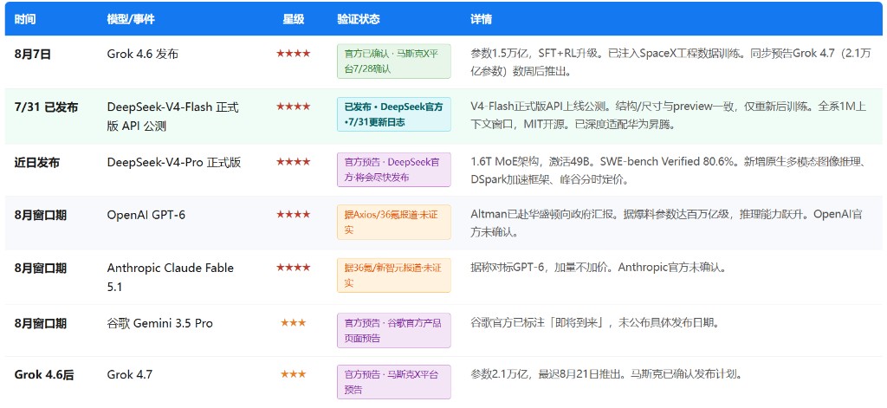The image size is (887, 408).
Task: Click the detail text starting 参数1.5万亿
Action: [670, 63]
